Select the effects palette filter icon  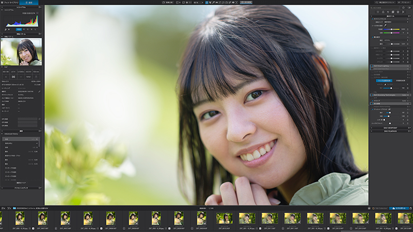point(403,12)
